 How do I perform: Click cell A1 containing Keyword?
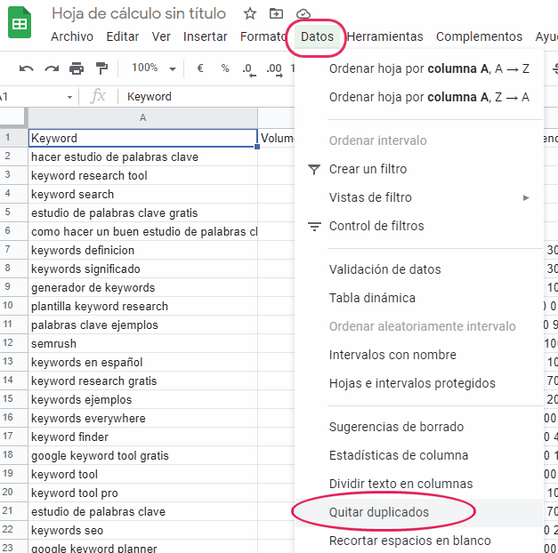(x=142, y=138)
